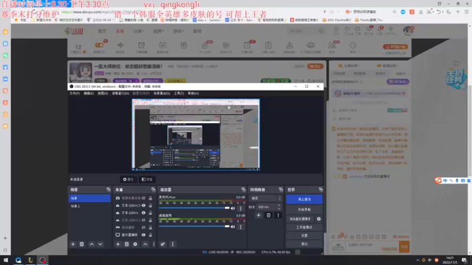Expand 分类 dropdown on Douyu nav
This screenshot has width=472, height=265.
click(x=138, y=31)
